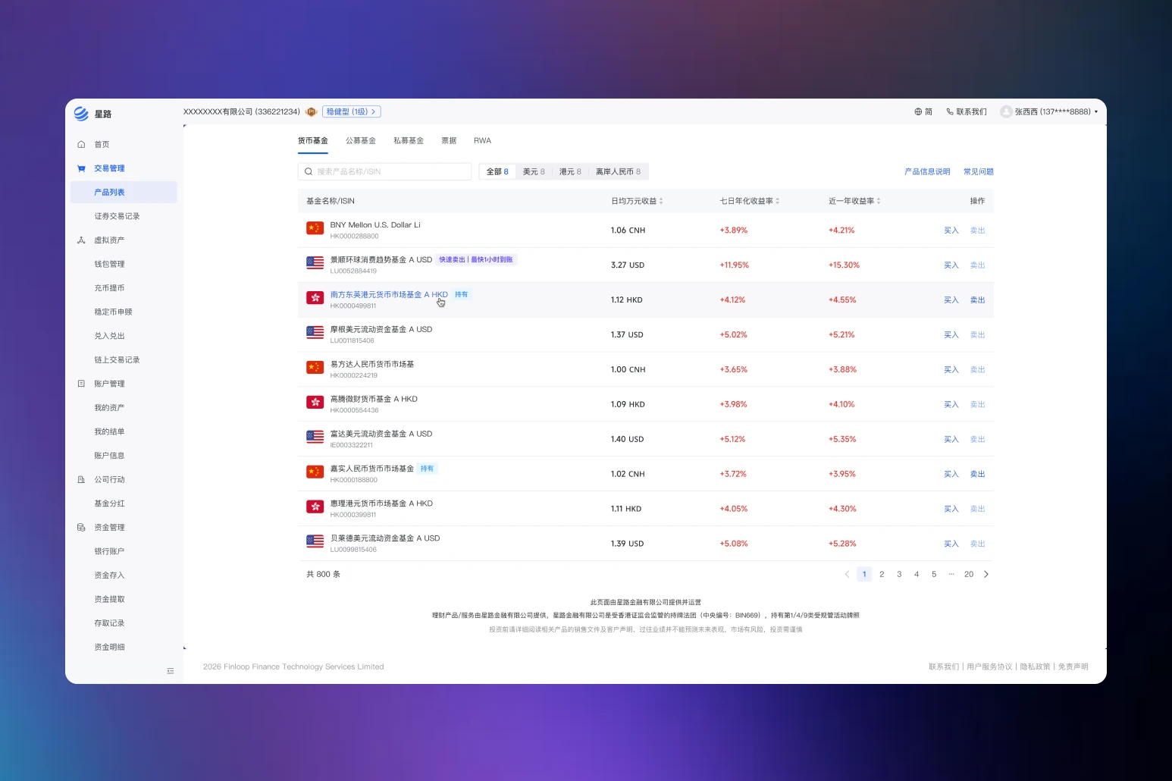The width and height of the screenshot is (1172, 781).
Task: Open the 张西西 account dropdown
Action: [1049, 111]
